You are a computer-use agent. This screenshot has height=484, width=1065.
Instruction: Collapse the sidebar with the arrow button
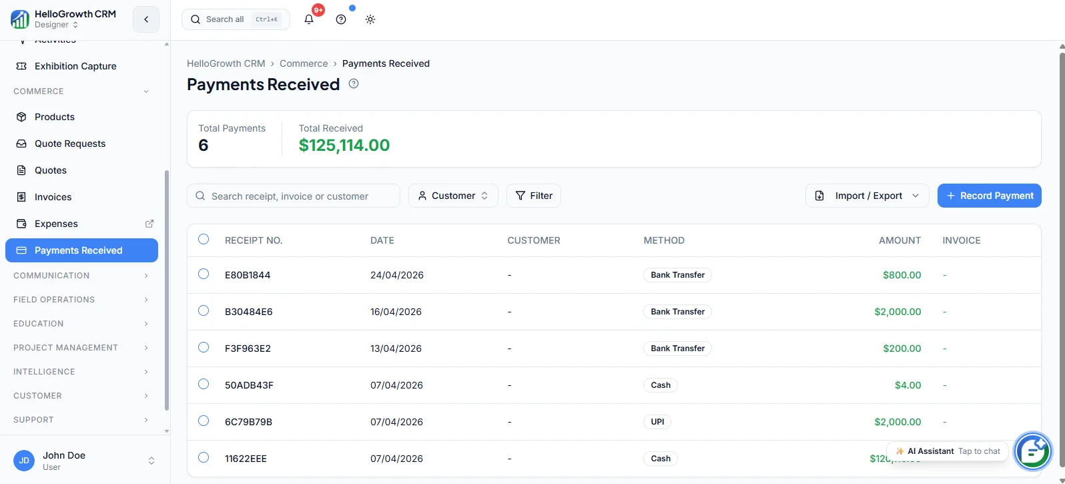(x=146, y=19)
